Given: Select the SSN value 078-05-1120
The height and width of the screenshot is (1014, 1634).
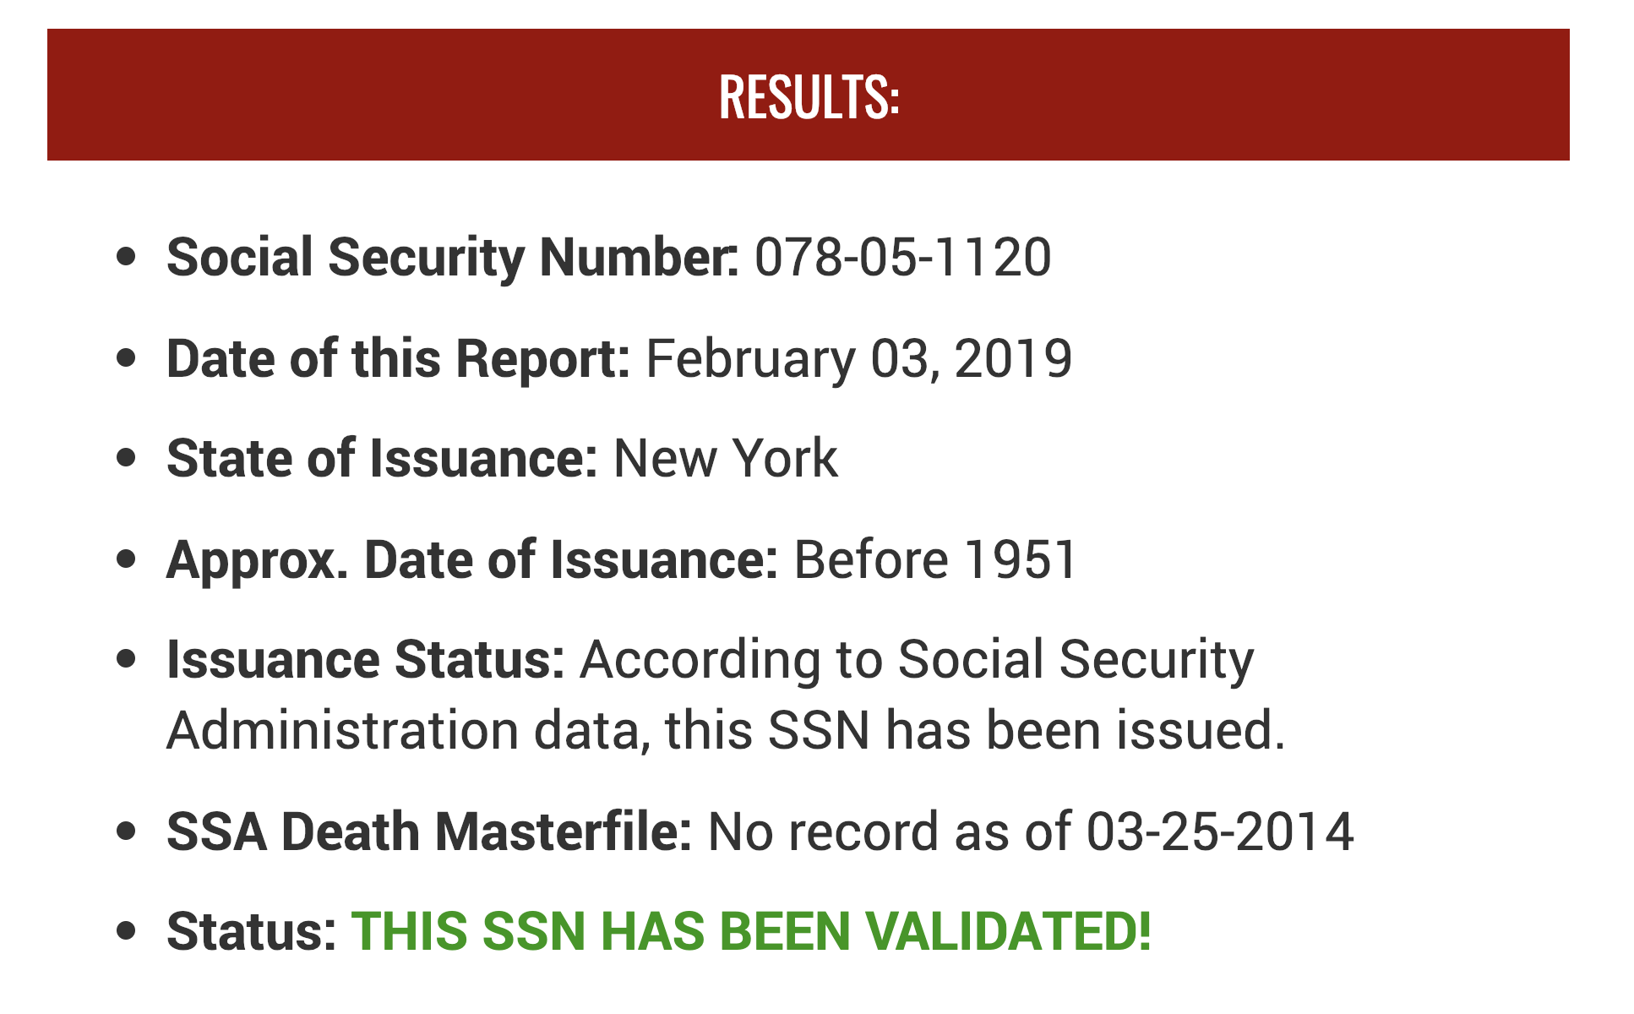Looking at the screenshot, I should (x=902, y=257).
